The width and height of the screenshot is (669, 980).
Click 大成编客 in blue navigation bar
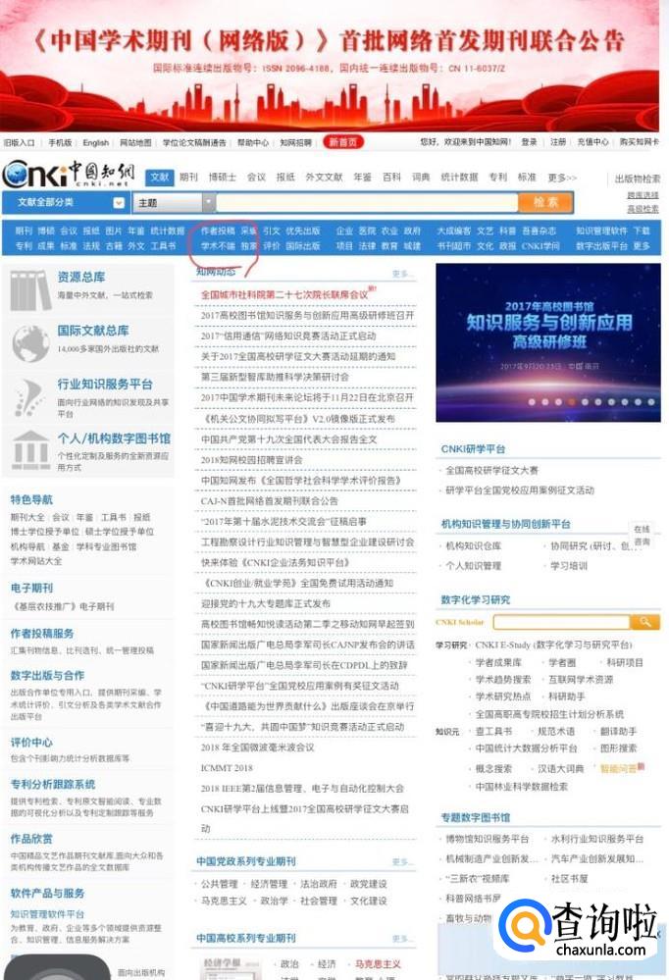453,231
